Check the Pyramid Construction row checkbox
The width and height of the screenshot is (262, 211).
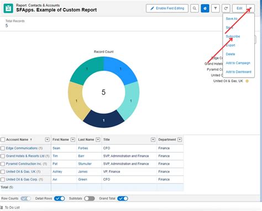[3, 164]
